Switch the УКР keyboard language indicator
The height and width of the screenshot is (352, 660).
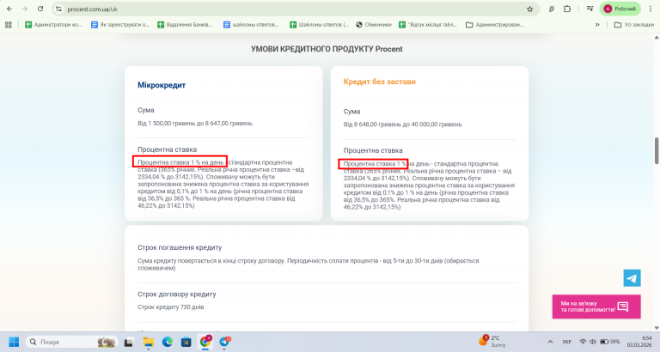tap(567, 342)
